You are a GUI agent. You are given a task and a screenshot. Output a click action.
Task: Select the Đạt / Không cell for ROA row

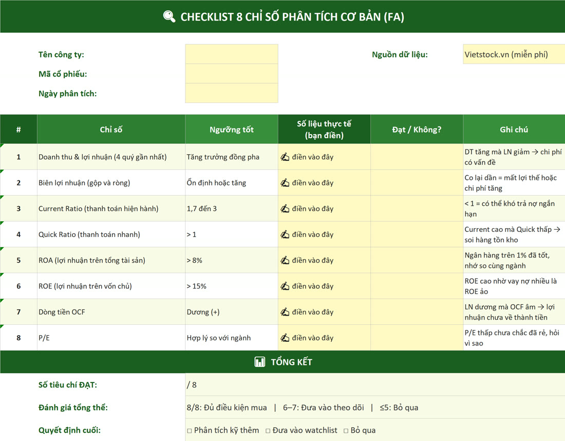[417, 261]
